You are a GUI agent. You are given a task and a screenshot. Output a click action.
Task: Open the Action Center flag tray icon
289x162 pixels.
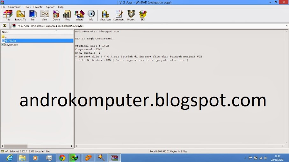pos(250,158)
